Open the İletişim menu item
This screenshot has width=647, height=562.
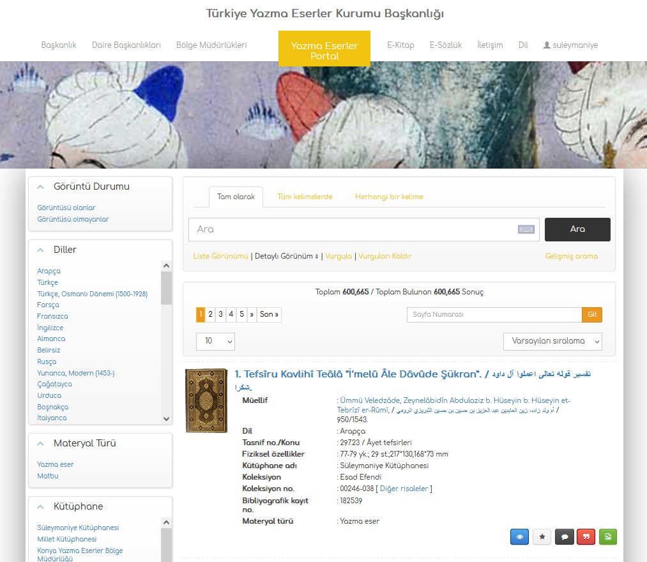(x=490, y=45)
